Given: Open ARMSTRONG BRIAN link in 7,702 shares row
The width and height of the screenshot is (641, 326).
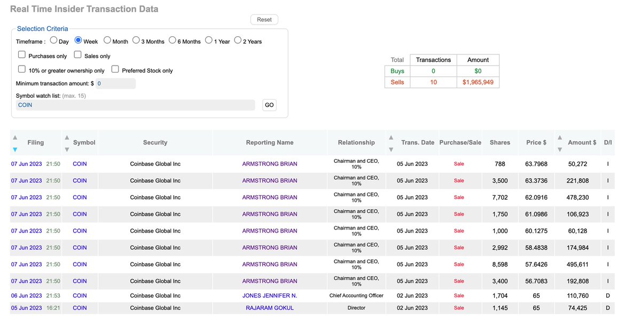Looking at the screenshot, I should (270, 197).
